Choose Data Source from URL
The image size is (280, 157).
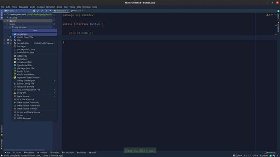pyautogui.click(x=35, y=102)
